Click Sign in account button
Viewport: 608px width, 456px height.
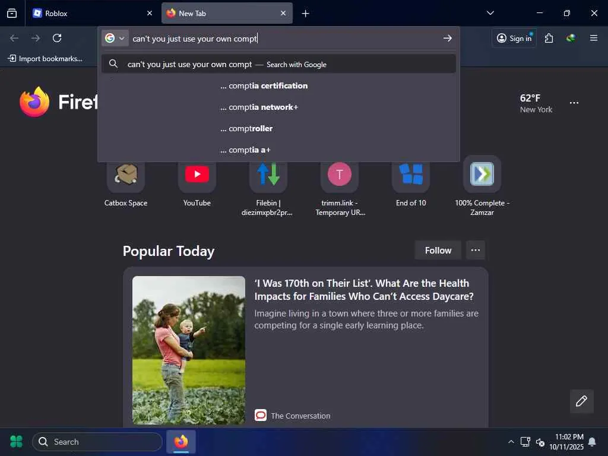[514, 38]
